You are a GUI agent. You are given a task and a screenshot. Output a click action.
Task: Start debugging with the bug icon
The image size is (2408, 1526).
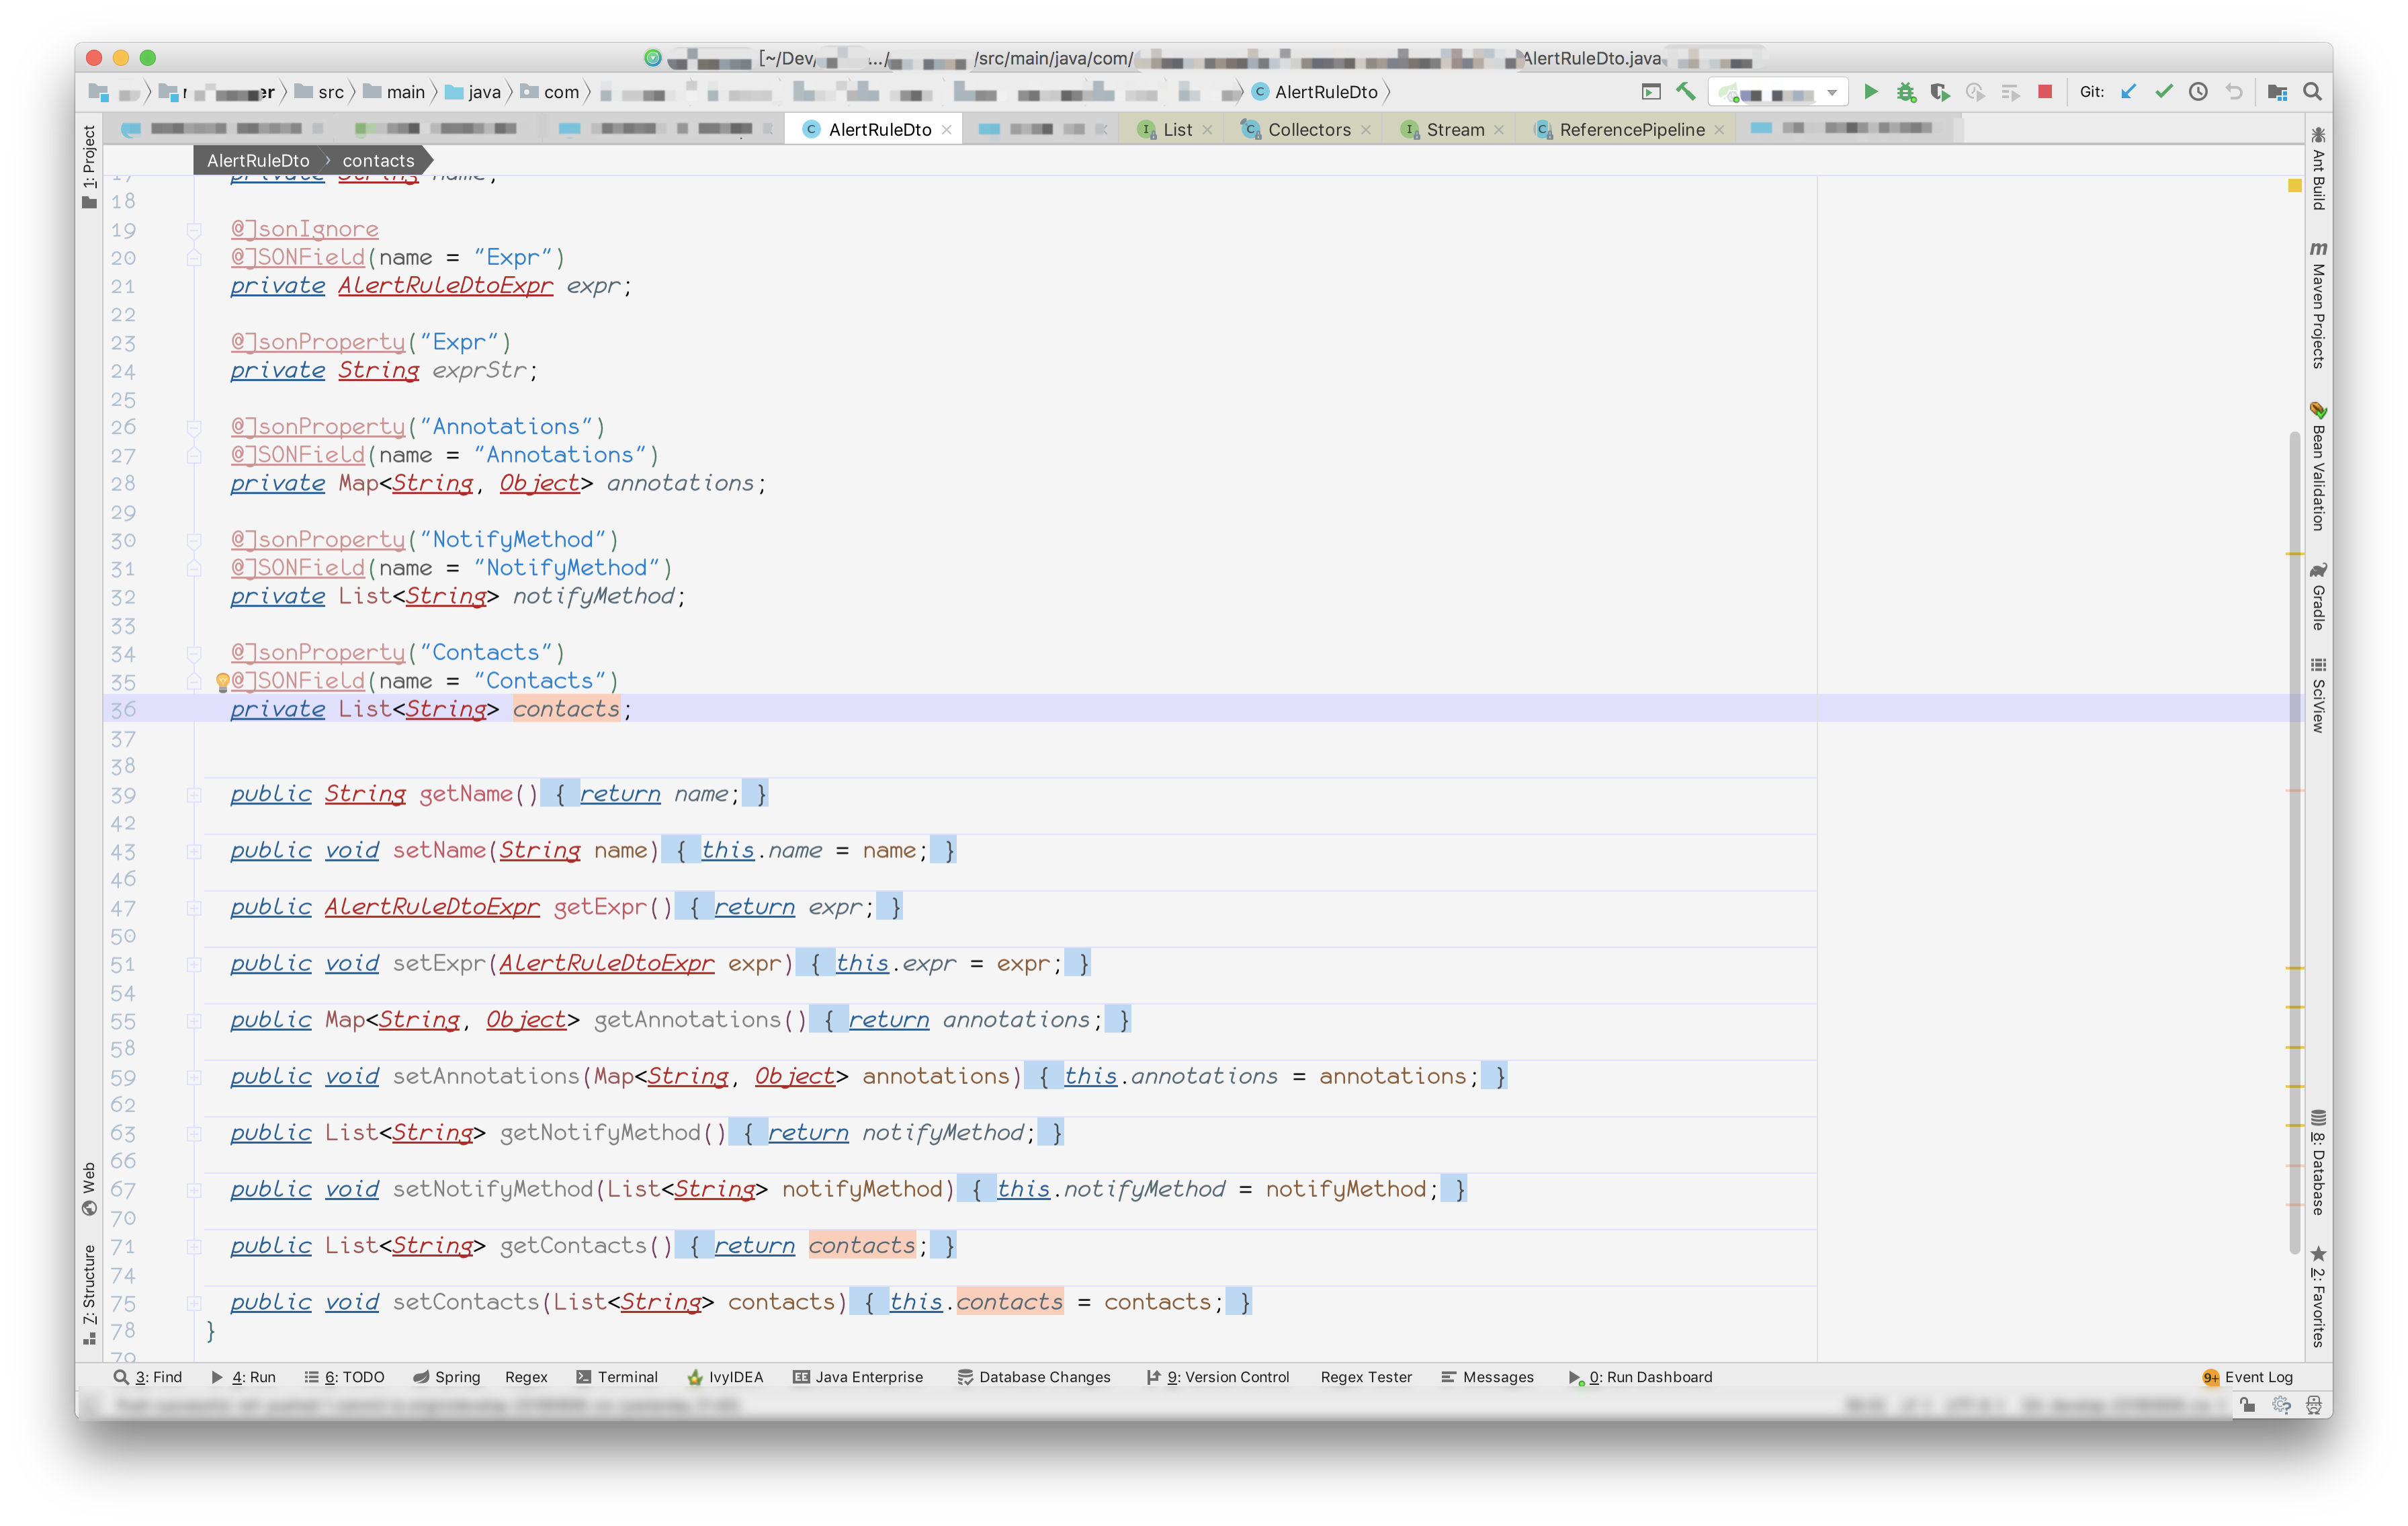point(1906,92)
